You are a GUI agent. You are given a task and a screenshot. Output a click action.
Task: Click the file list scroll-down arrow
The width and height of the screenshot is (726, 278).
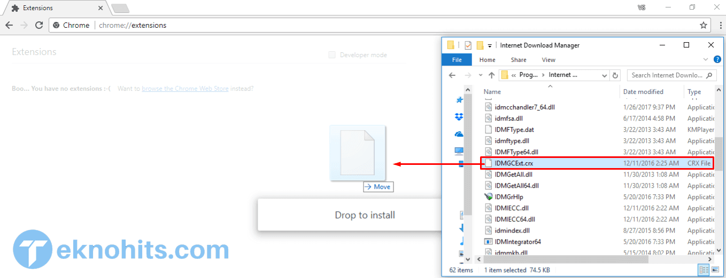[x=719, y=251]
